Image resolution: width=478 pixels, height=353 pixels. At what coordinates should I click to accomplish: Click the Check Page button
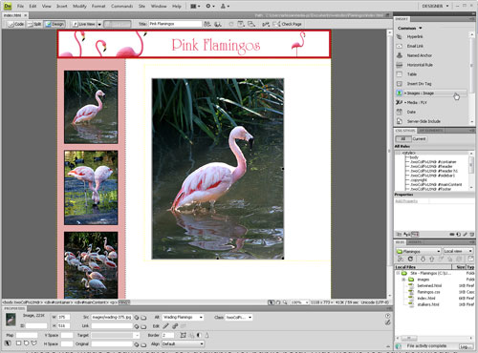(288, 24)
